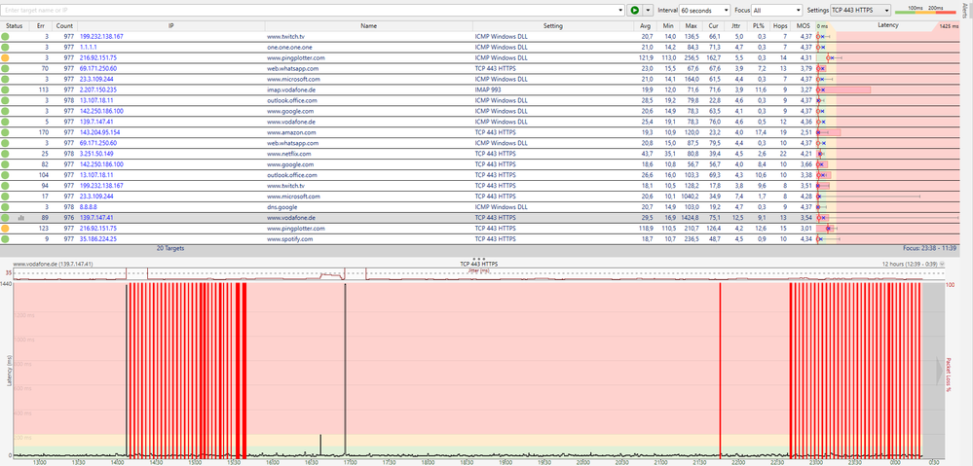Start tracing with the green play button

pyautogui.click(x=634, y=11)
